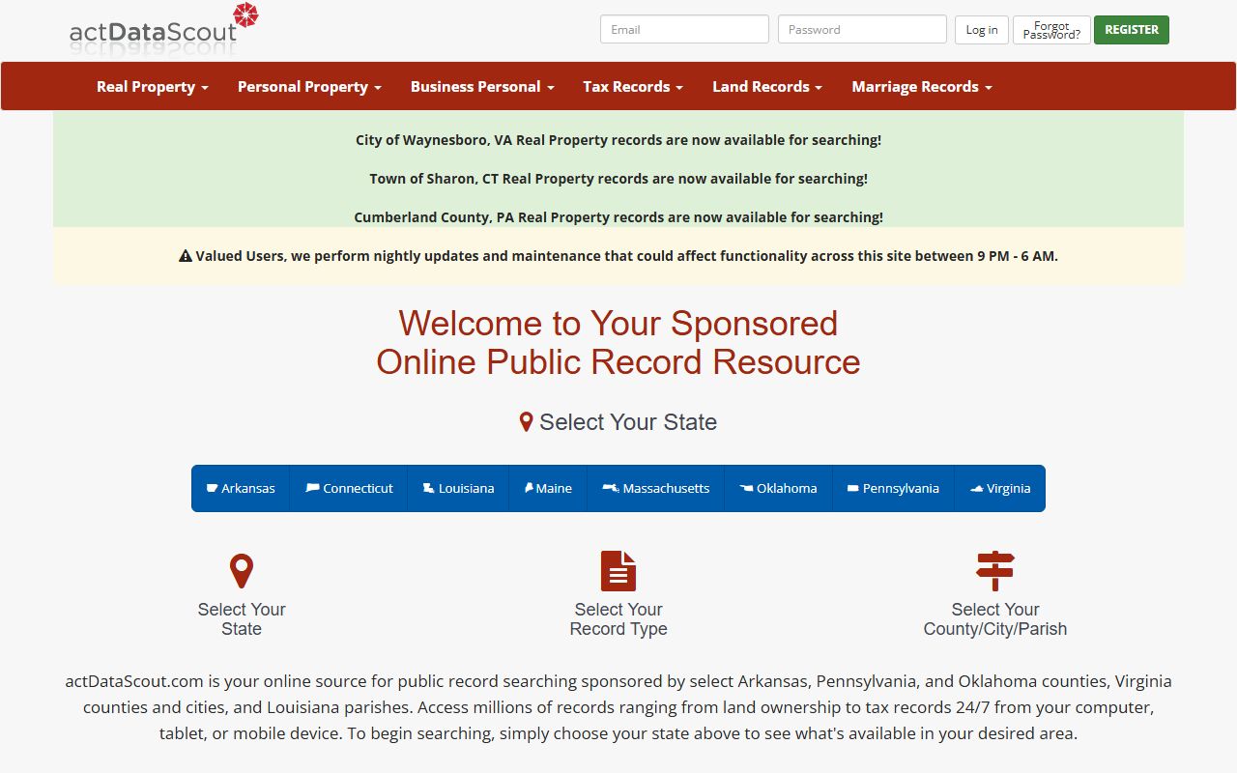1237x773 pixels.
Task: Choose Maine from the state list
Action: tap(548, 489)
